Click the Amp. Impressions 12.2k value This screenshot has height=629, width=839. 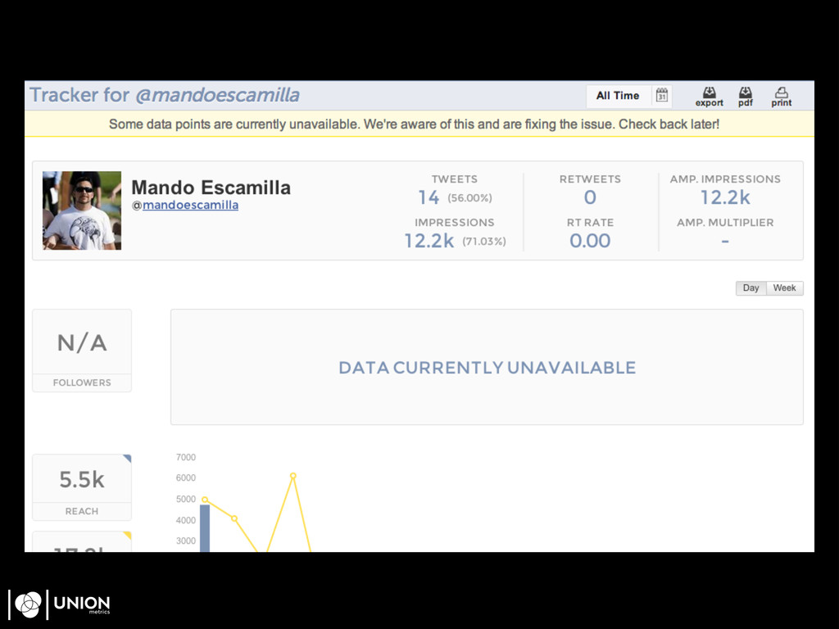(x=725, y=197)
